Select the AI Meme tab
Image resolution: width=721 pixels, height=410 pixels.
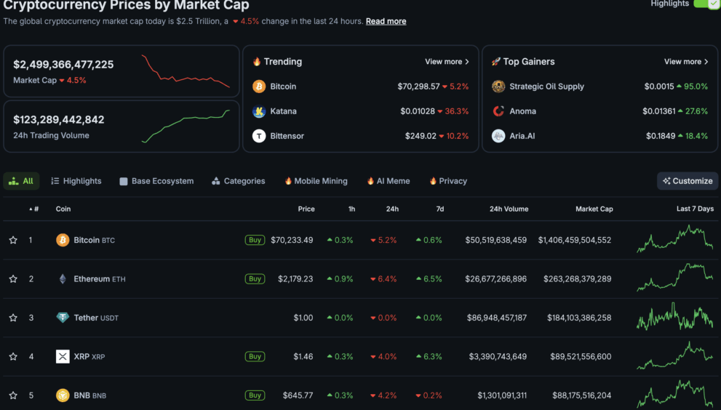click(x=389, y=181)
